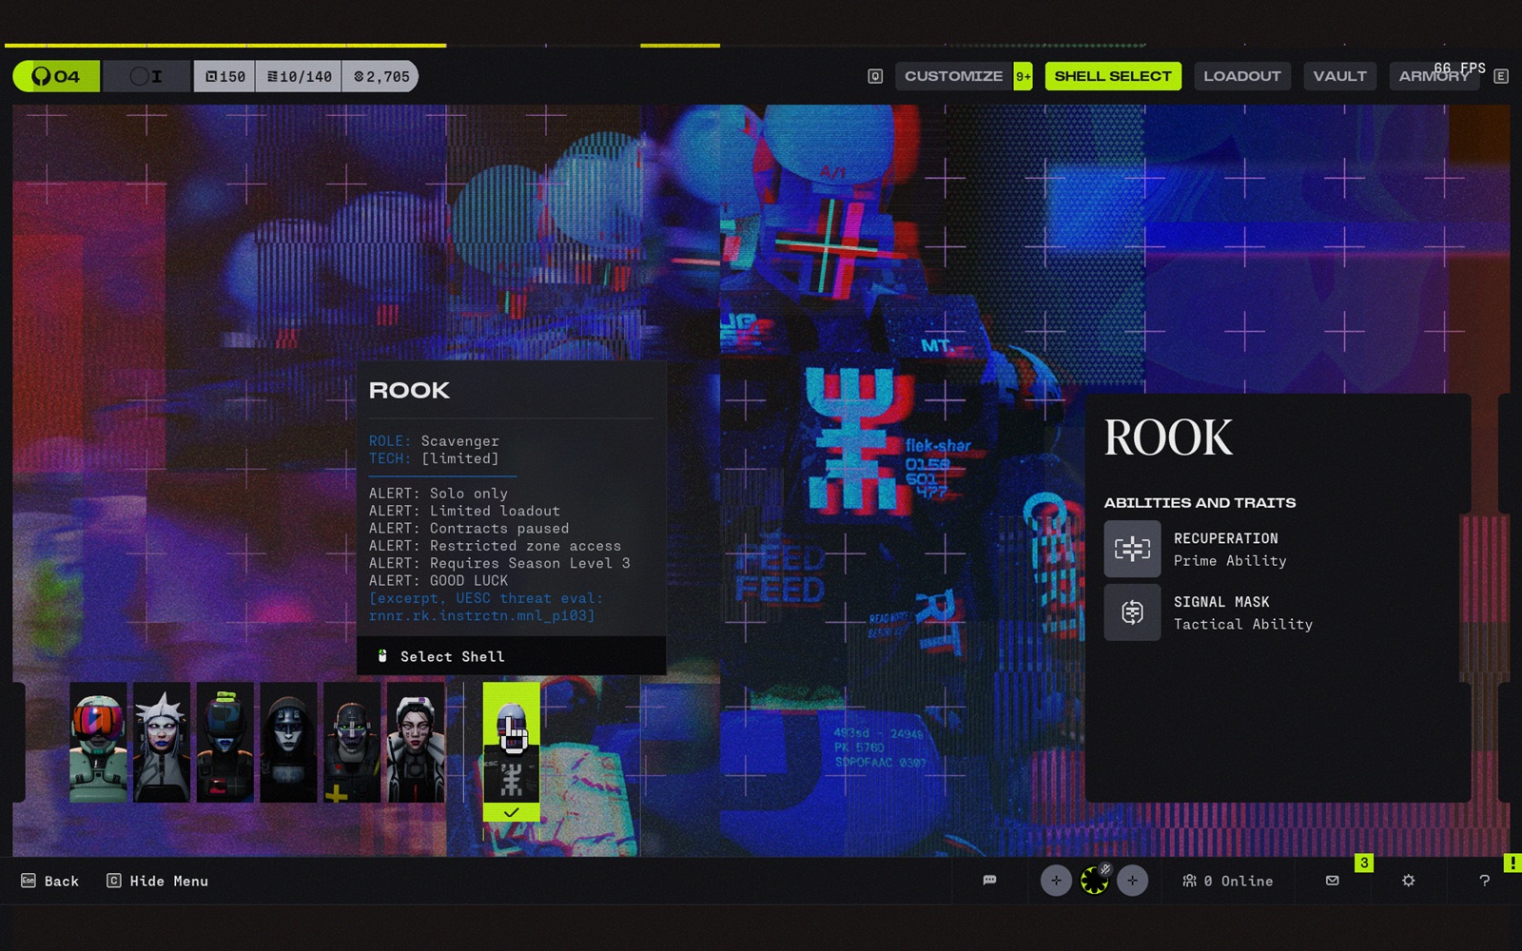Viewport: 1522px width, 951px height.
Task: Open the Loadout tab
Action: click(x=1241, y=76)
